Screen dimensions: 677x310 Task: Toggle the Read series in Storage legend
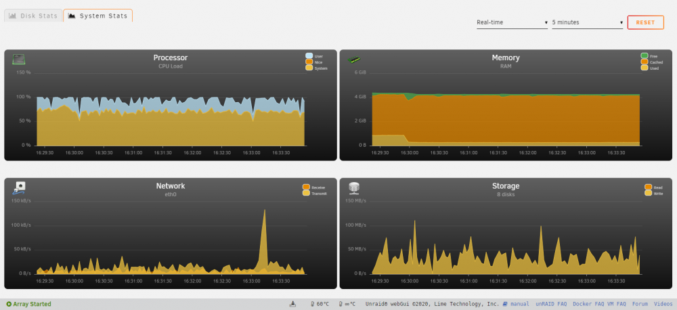click(x=653, y=187)
